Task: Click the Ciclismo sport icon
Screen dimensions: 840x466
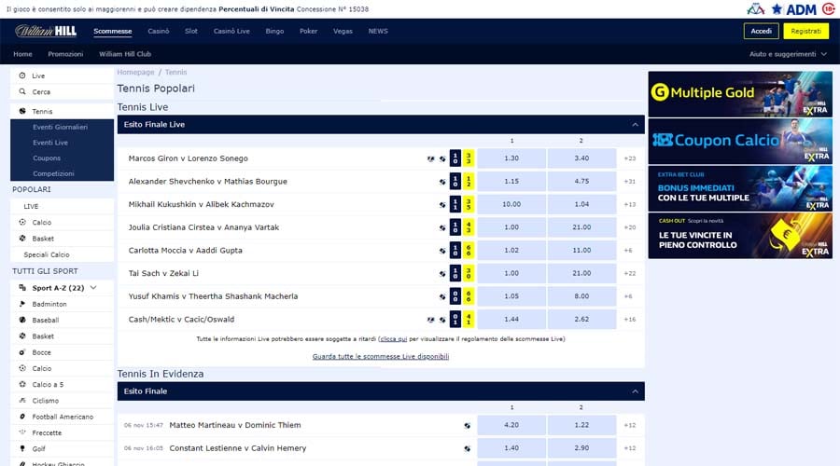Action: click(x=22, y=400)
